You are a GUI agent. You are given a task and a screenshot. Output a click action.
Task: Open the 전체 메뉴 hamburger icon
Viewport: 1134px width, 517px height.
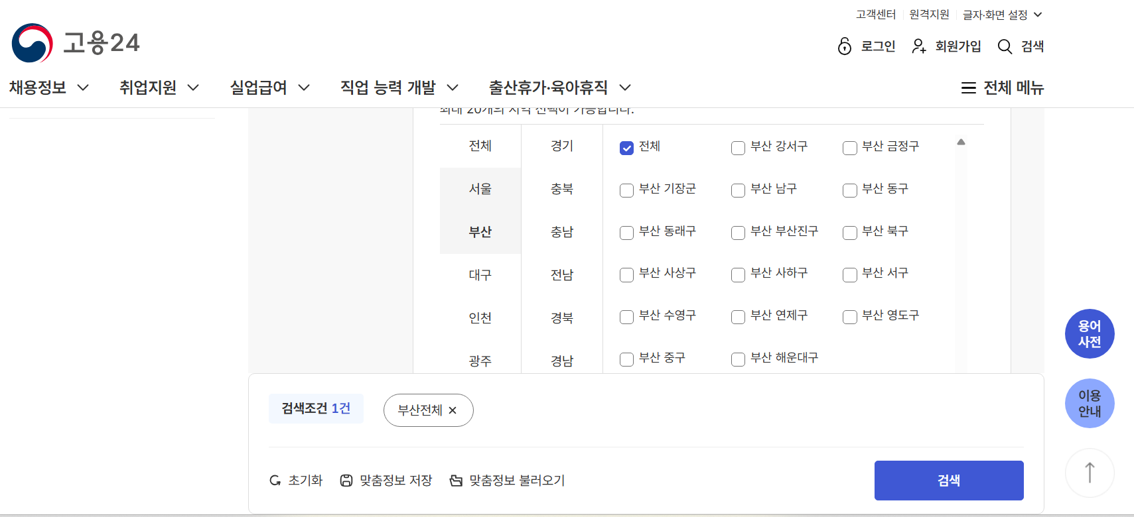coord(969,87)
